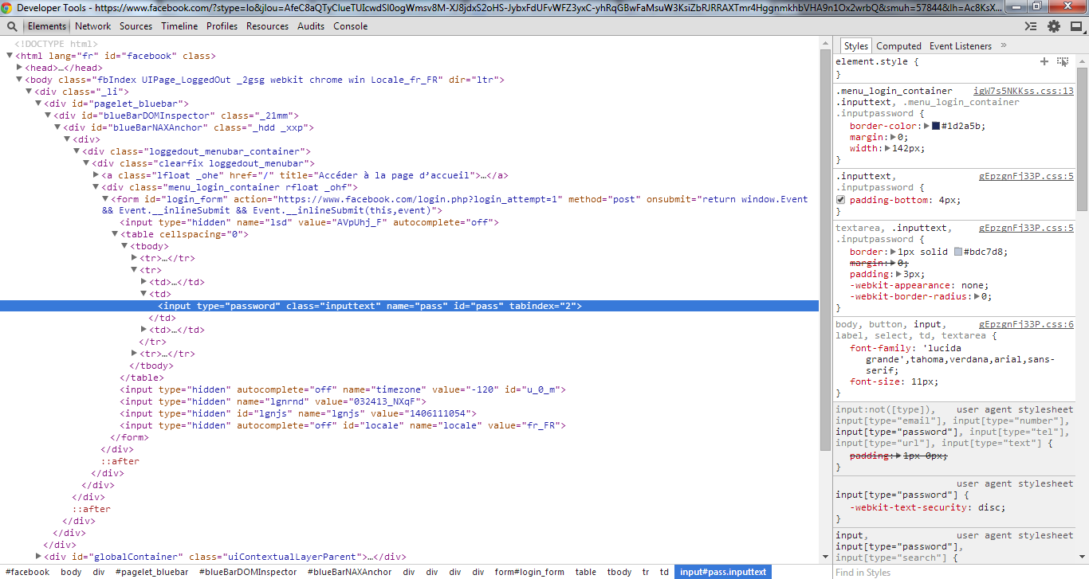Select the hidden input id="lgnjs" row
Viewport: 1089px width, 579px height.
(298, 413)
